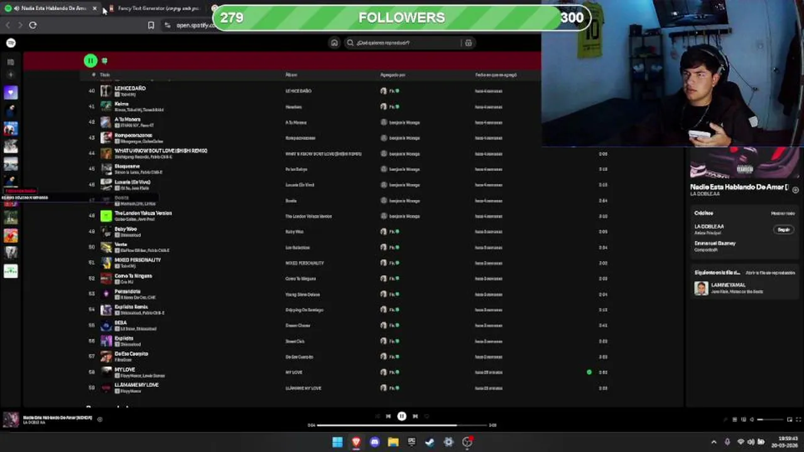This screenshot has height=452, width=804.
Task: Open the album link MIXED PERSONALITY
Action: 305,263
